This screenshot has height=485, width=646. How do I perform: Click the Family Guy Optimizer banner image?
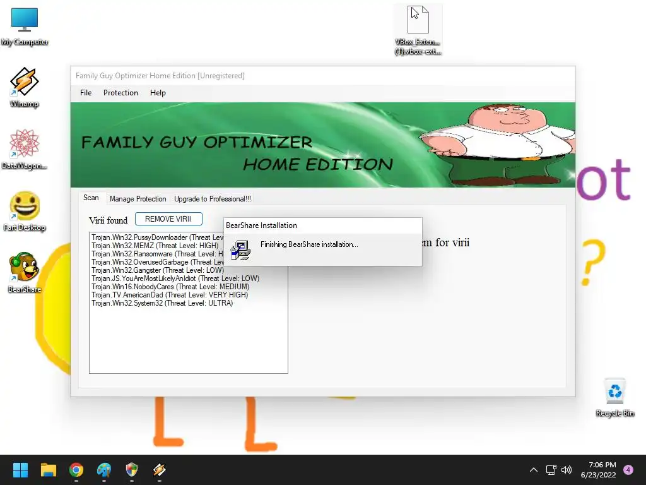click(322, 145)
